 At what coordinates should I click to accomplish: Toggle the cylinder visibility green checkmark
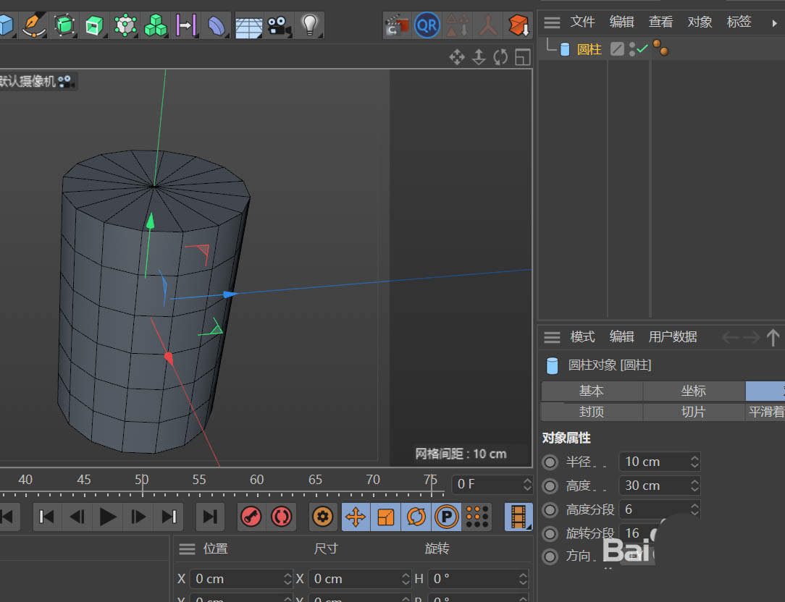642,49
